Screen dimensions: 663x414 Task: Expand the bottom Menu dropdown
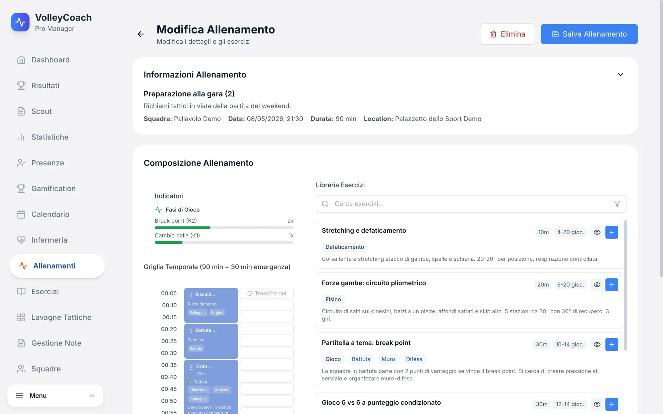point(55,395)
